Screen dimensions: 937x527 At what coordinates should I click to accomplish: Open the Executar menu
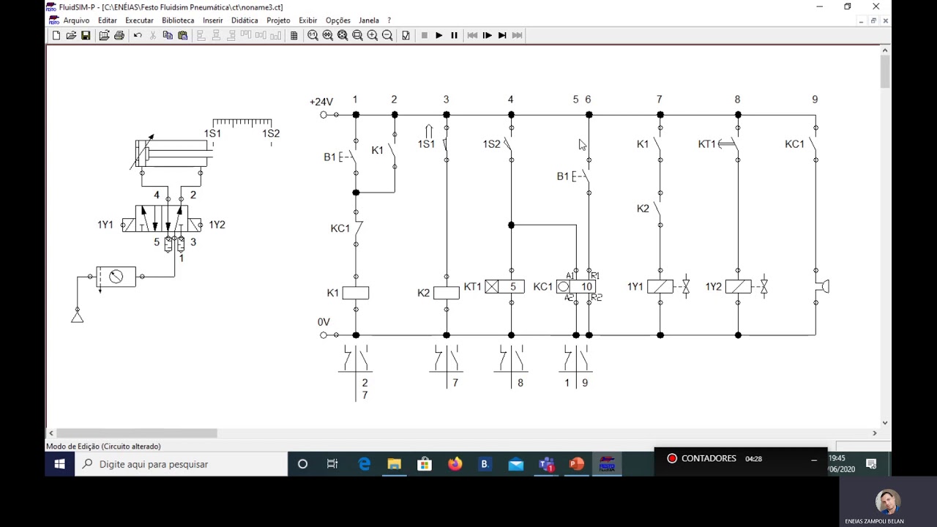139,20
